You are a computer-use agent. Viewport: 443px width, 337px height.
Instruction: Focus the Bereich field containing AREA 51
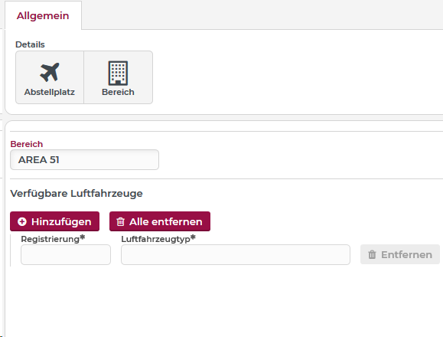click(x=84, y=160)
